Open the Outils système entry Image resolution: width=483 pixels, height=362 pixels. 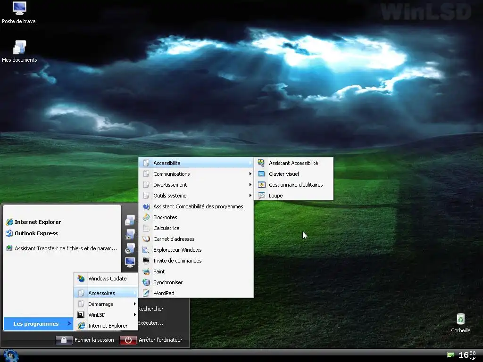[196, 196]
